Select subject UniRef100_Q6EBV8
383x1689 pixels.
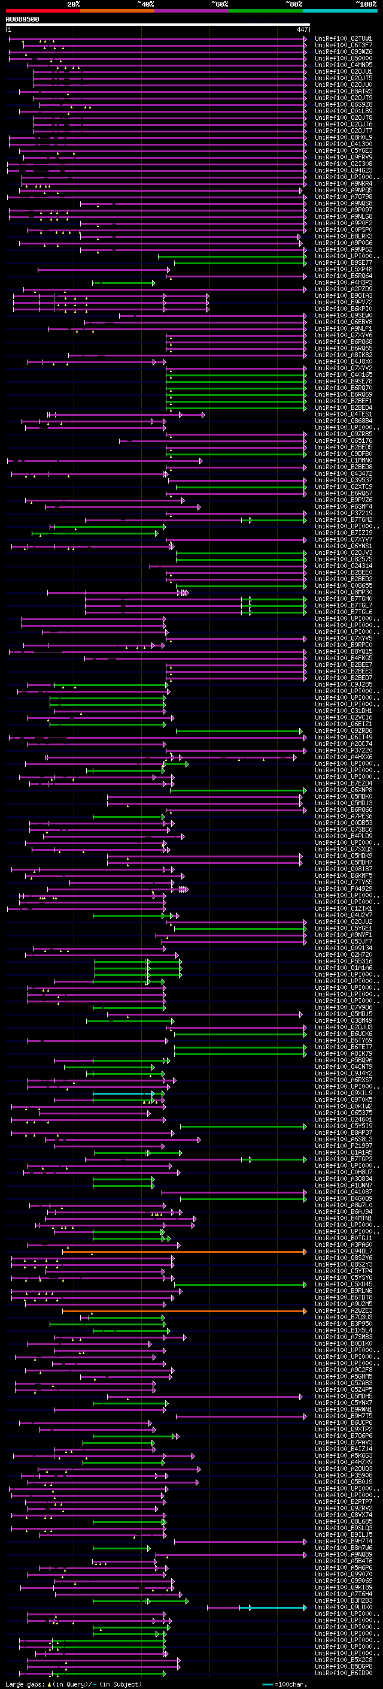344,322
